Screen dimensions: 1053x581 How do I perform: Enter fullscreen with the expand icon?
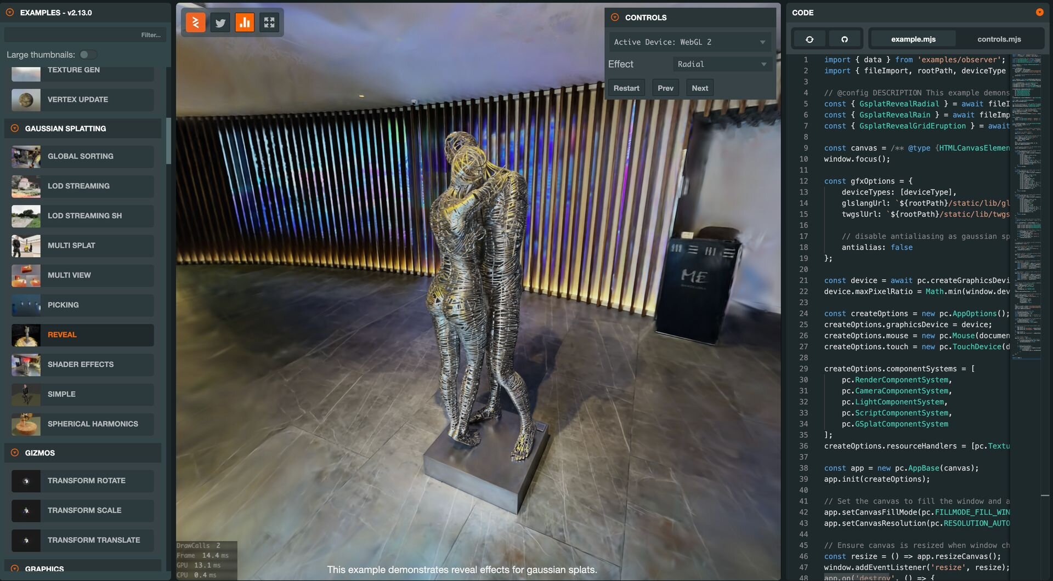269,22
